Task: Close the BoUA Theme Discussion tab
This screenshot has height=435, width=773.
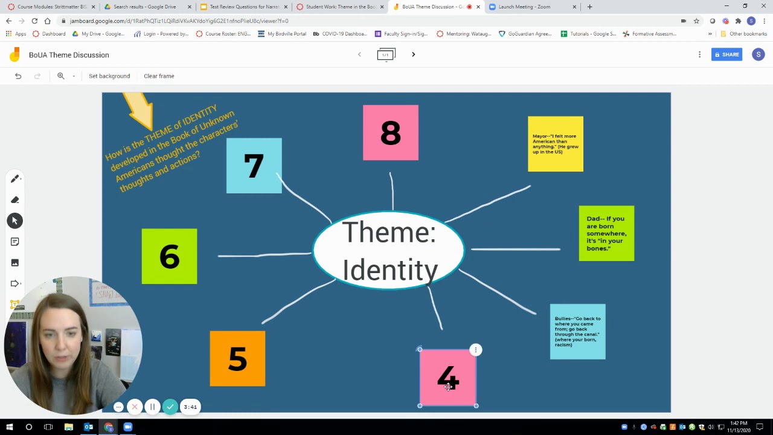Action: click(x=478, y=7)
